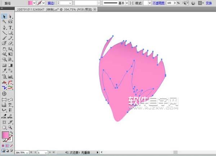
Task: Select the Mesh tool
Action: coord(4,65)
